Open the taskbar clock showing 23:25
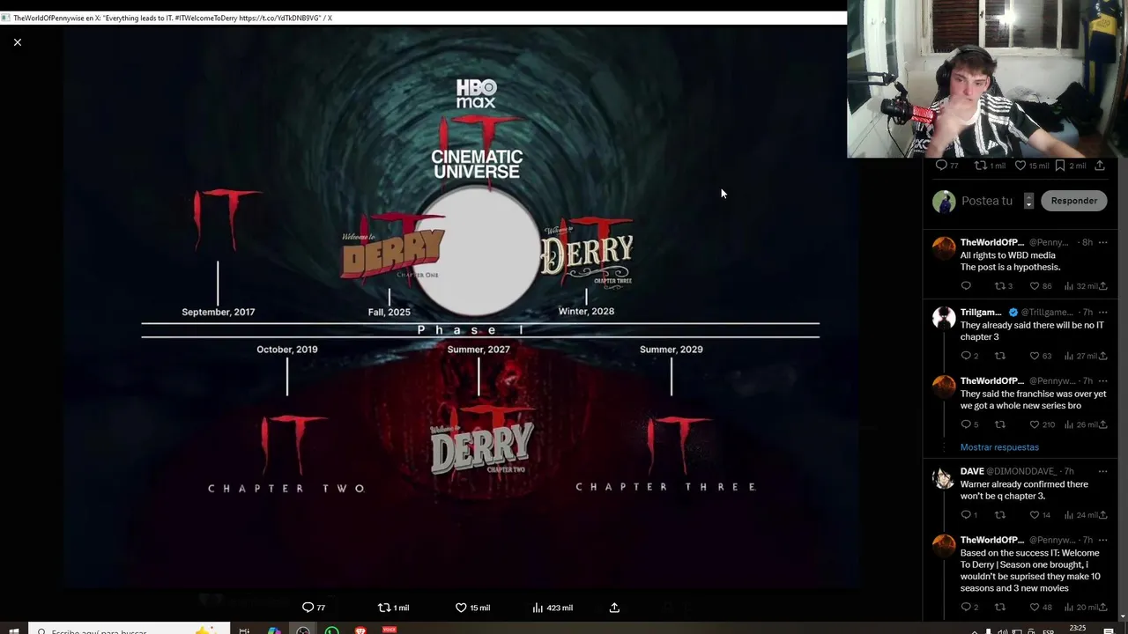Image resolution: width=1128 pixels, height=634 pixels. point(1077,629)
